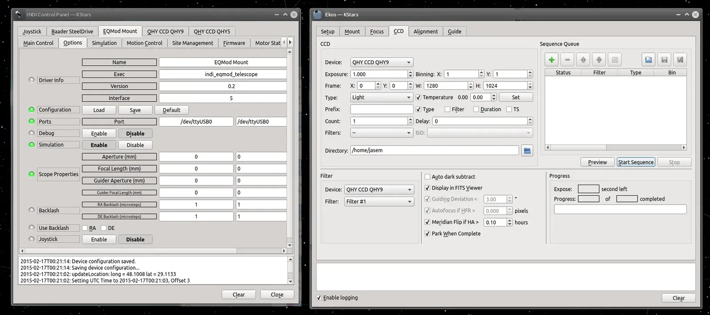Image resolution: width=710 pixels, height=315 pixels.
Task: Expand the Filter #1 dropdown
Action: 379,201
